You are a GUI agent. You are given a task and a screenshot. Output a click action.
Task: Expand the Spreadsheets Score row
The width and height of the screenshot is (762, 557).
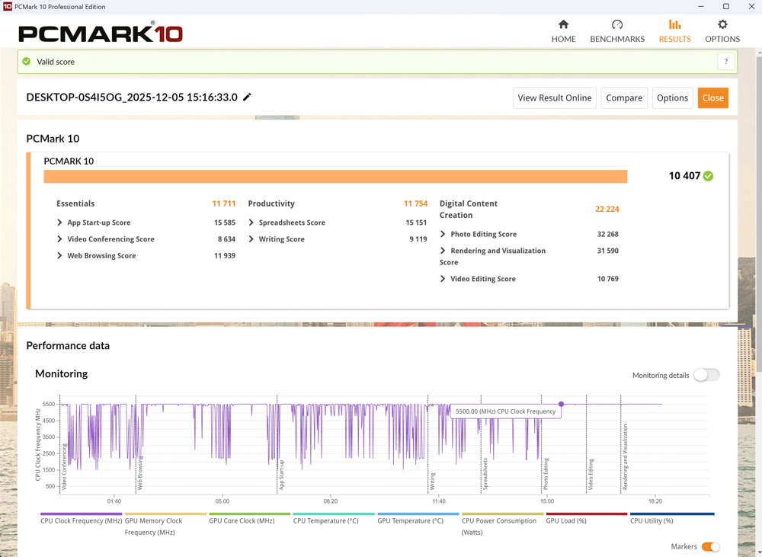click(x=251, y=222)
